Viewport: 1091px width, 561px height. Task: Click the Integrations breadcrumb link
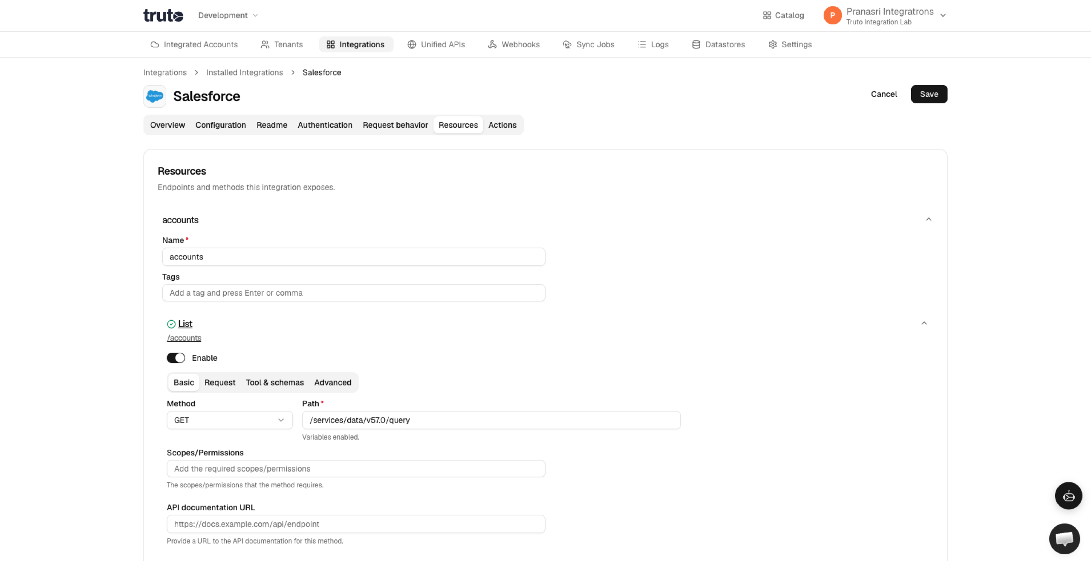[x=165, y=72]
